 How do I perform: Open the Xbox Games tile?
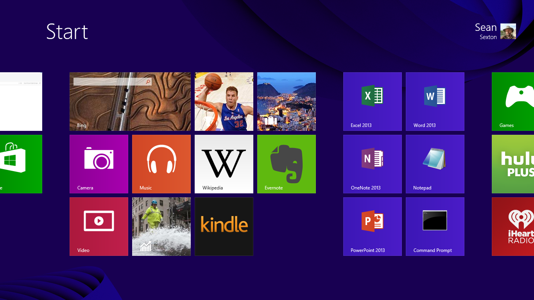point(513,102)
